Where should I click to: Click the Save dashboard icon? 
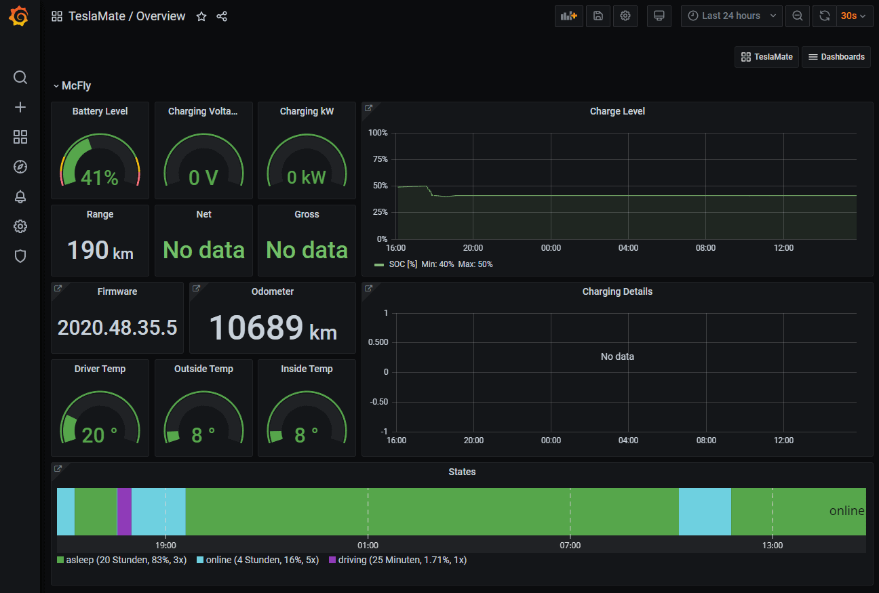click(x=597, y=16)
